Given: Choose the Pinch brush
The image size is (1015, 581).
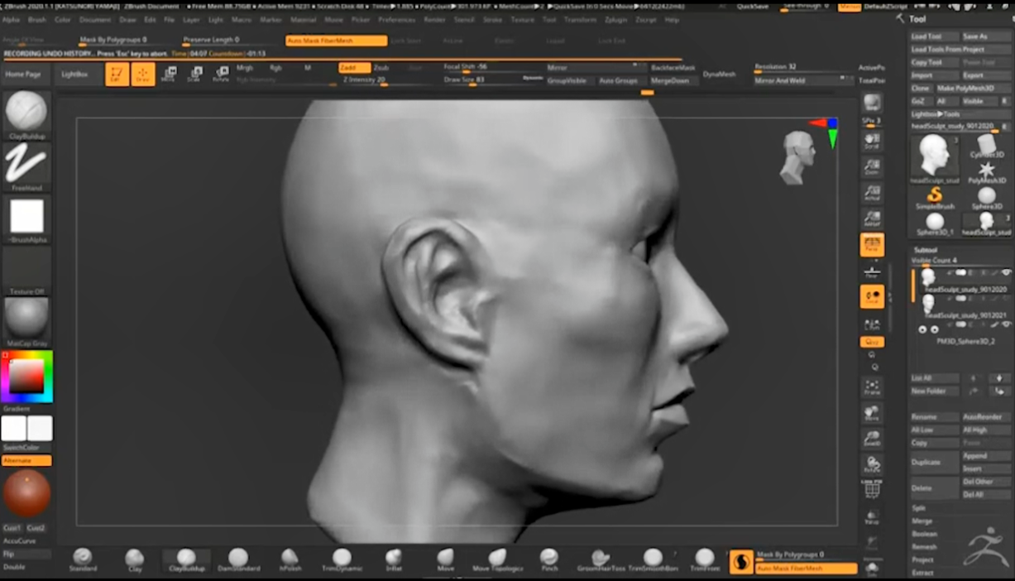Looking at the screenshot, I should tap(549, 560).
